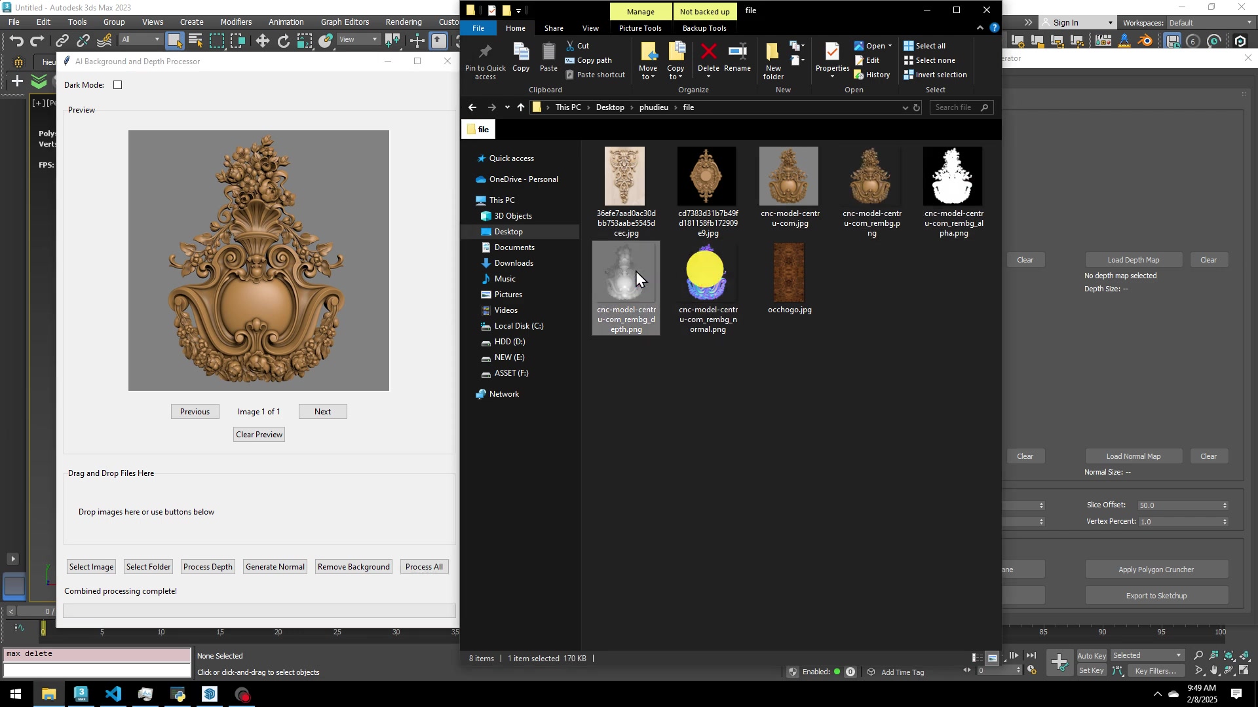Select the Undo icon in main toolbar
The width and height of the screenshot is (1258, 707).
pyautogui.click(x=17, y=41)
